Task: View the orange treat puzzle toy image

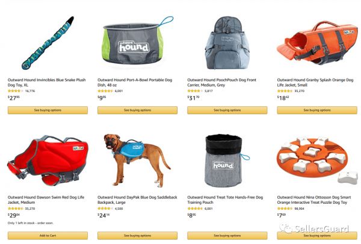Action: [x=317, y=160]
